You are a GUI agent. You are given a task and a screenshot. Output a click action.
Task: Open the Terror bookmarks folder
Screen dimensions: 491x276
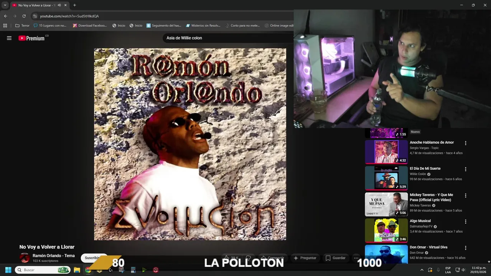pos(22,26)
